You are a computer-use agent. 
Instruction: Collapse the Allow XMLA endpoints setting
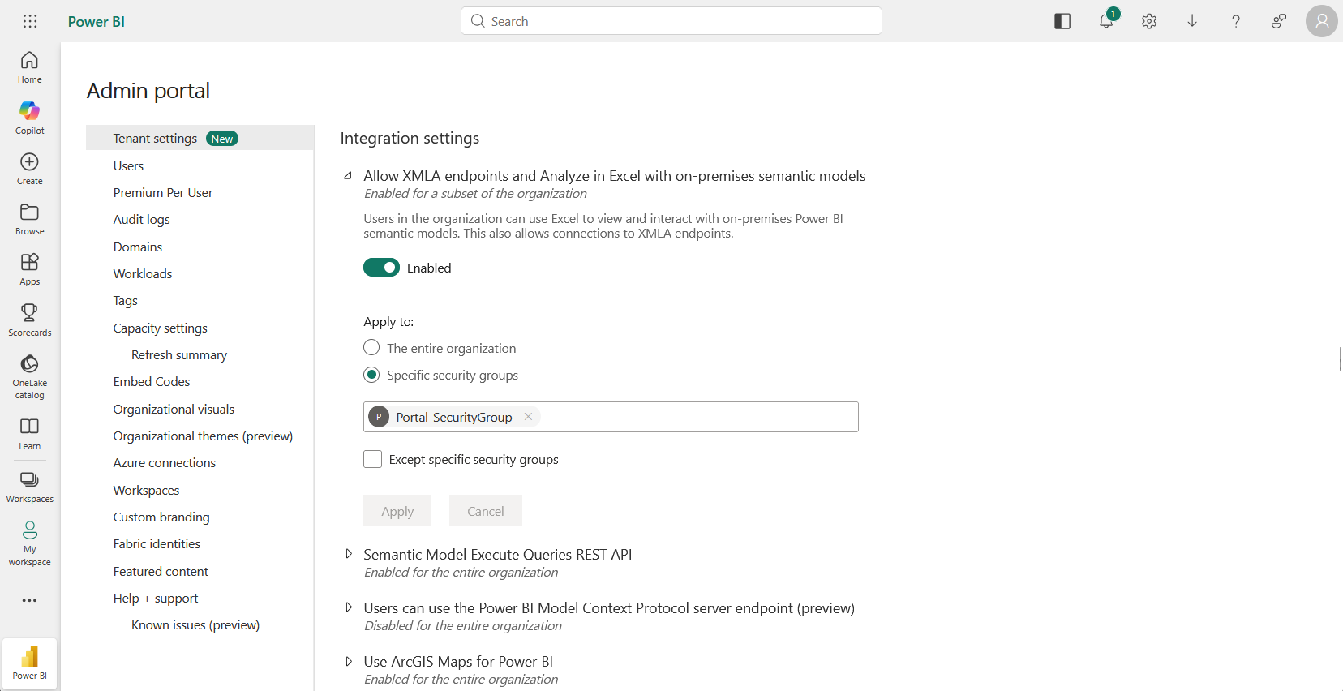(348, 176)
